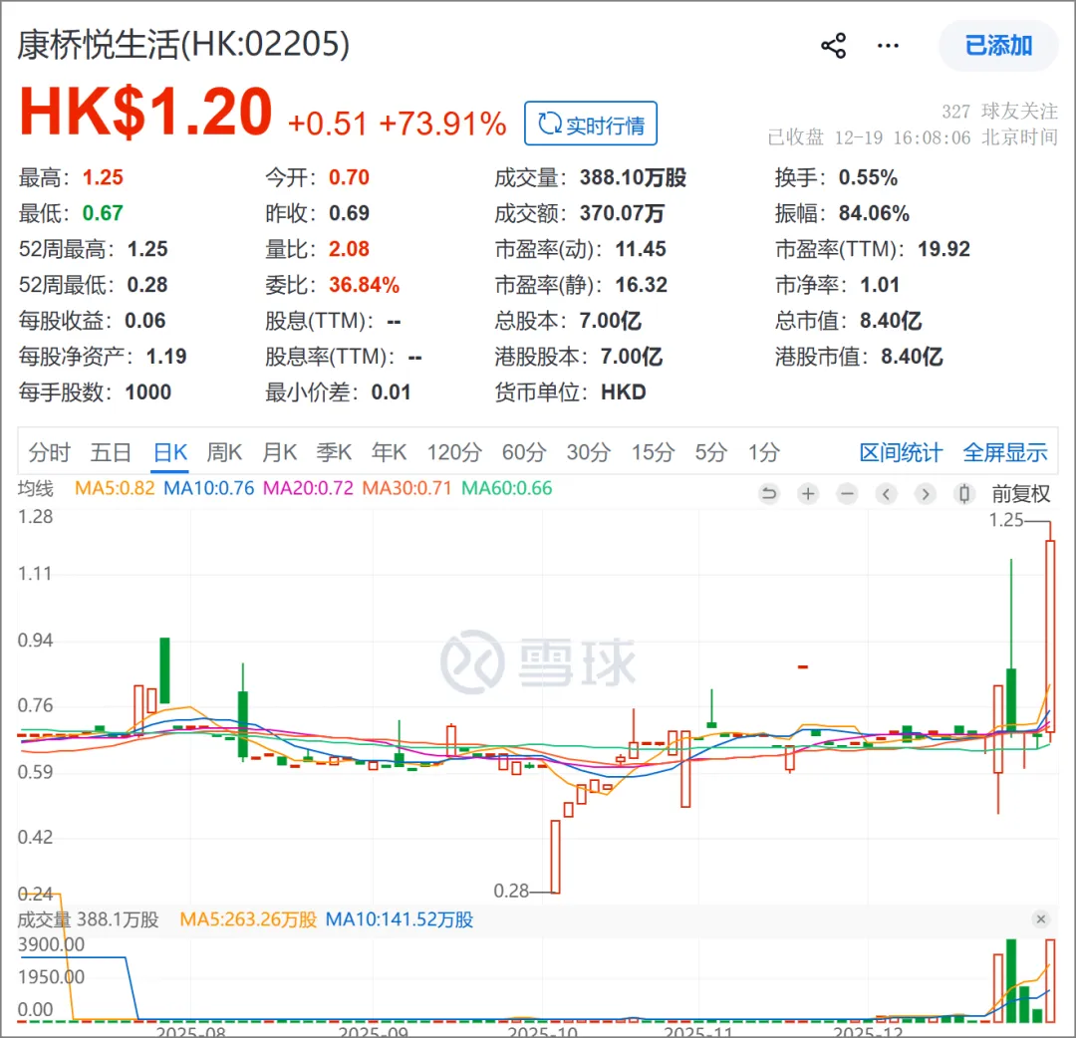
Task: Move chart right with the right chevron
Action: (926, 493)
